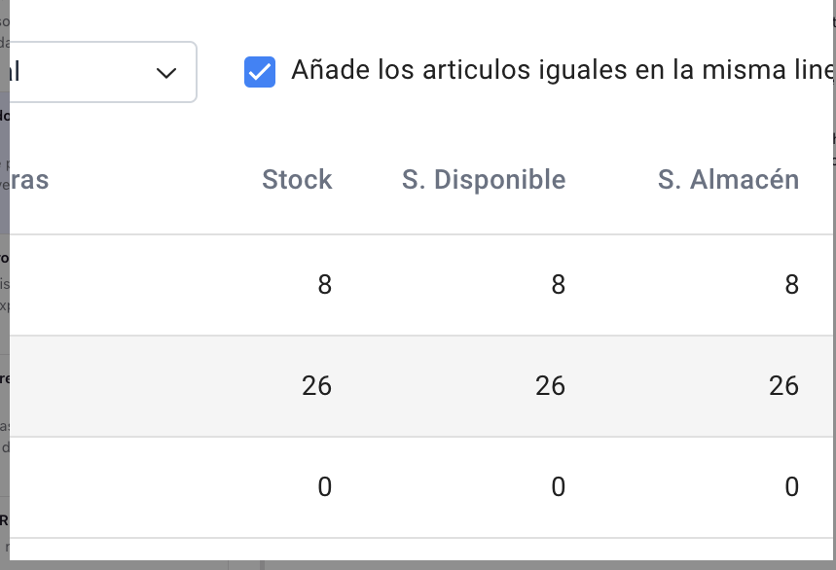Click the S. Disponible value 26
Viewport: 836px width, 570px height.
click(x=550, y=386)
